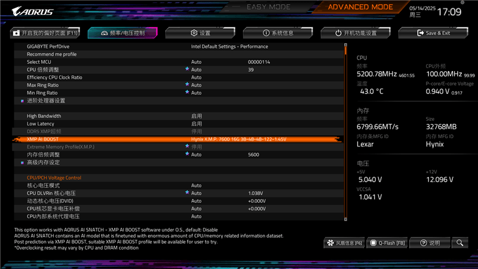Change CPU核芯显卡电压补偿 Auto value
This screenshot has width=478, height=269.
click(197, 209)
